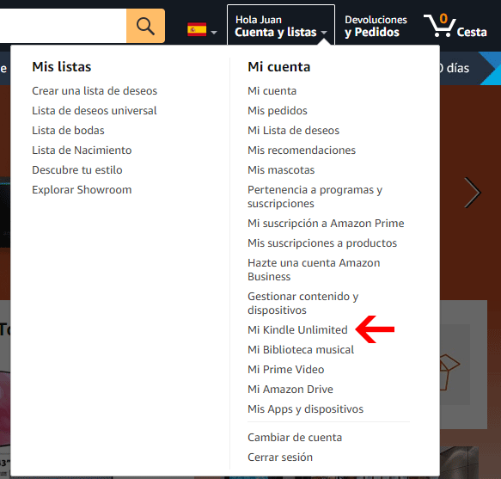View Mis recomendaciones
Screen dimensions: 501x479
click(x=302, y=150)
